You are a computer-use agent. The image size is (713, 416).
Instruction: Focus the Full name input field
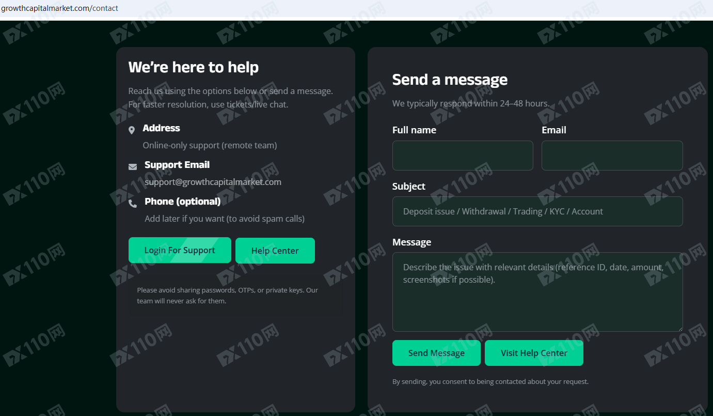tap(463, 156)
